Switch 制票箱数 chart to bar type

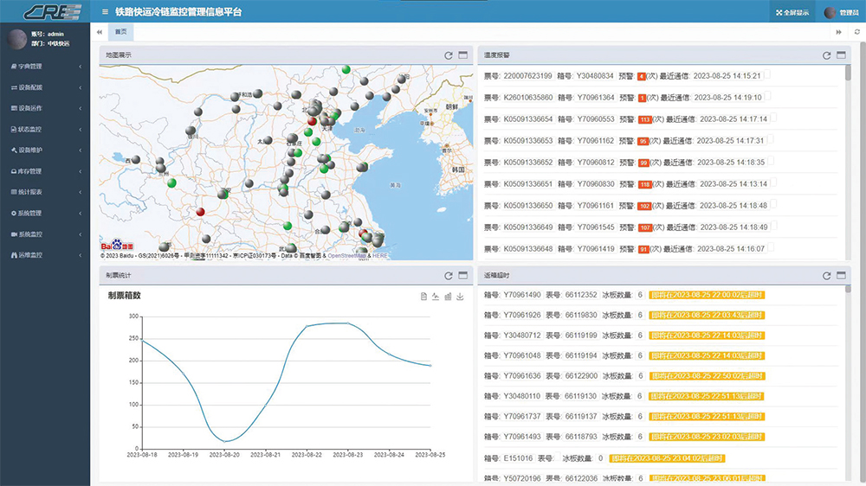point(448,297)
